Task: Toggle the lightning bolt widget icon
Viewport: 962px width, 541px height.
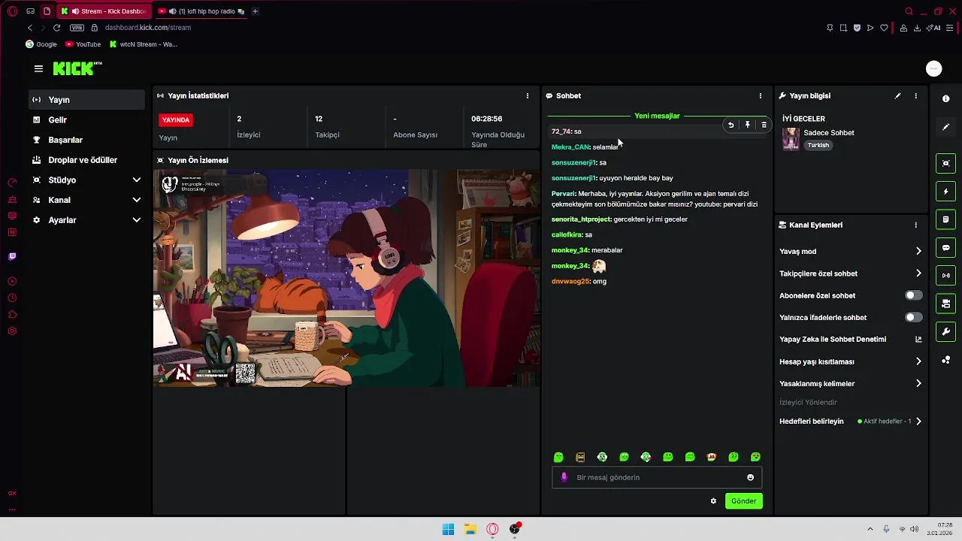Action: [946, 192]
